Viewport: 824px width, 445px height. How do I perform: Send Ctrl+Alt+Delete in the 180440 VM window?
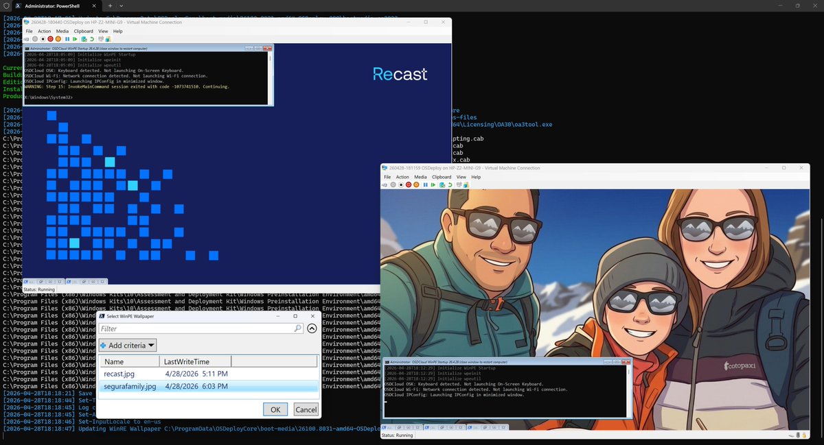pos(26,38)
